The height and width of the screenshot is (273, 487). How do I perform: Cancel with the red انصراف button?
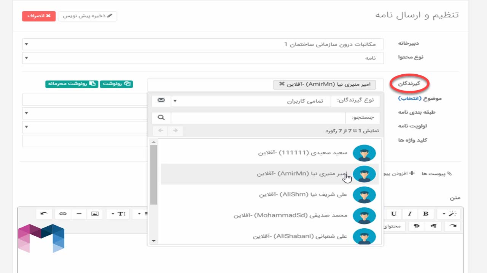point(39,16)
